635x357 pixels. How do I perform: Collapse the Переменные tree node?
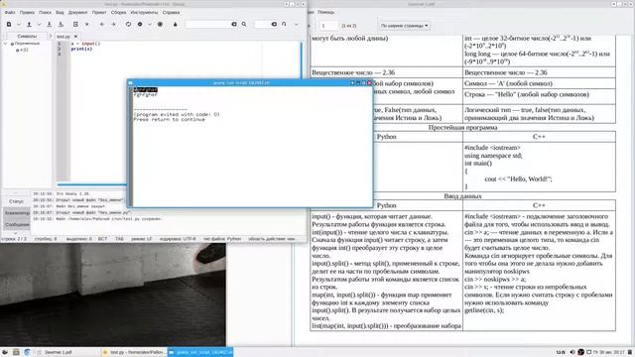[6, 44]
